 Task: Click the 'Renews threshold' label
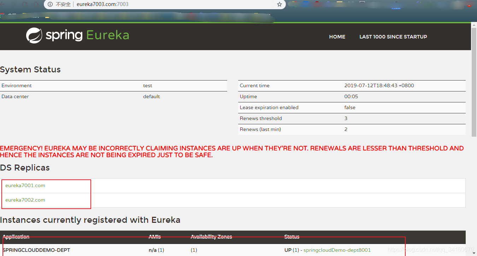[261, 118]
